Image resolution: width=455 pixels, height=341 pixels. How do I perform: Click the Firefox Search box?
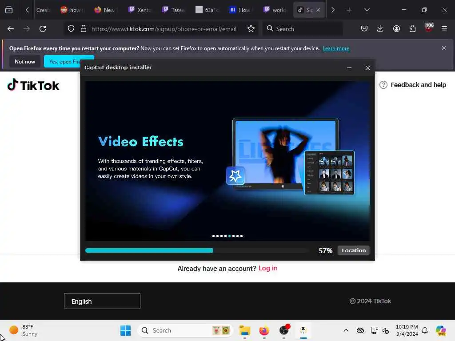point(303,29)
